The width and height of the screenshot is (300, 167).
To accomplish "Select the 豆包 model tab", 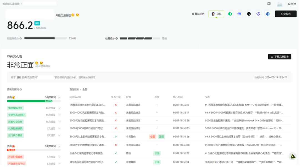I will click(x=216, y=14).
